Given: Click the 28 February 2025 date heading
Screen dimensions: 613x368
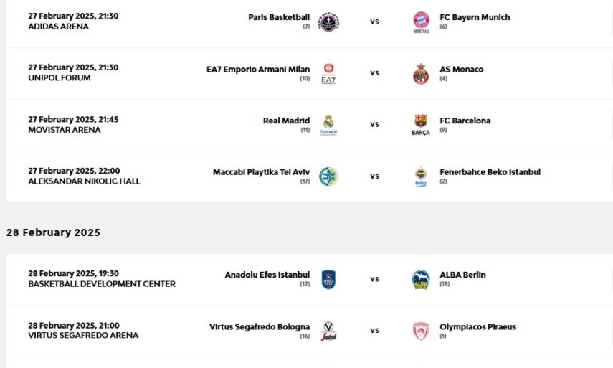Looking at the screenshot, I should click(x=54, y=232).
